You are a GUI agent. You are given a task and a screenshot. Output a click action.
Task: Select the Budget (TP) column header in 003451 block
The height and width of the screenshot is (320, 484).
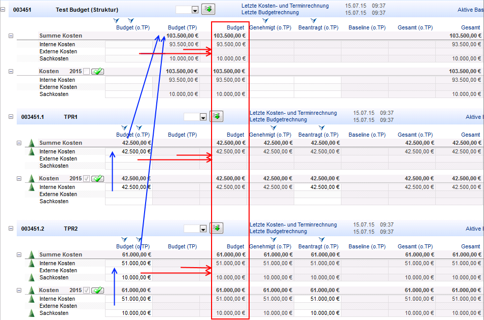click(x=182, y=27)
